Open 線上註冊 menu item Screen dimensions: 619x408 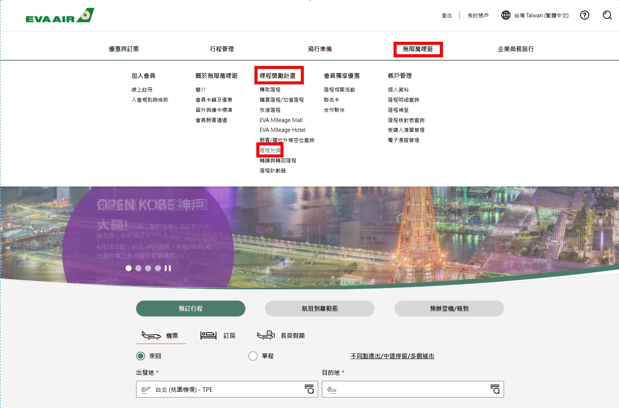142,90
